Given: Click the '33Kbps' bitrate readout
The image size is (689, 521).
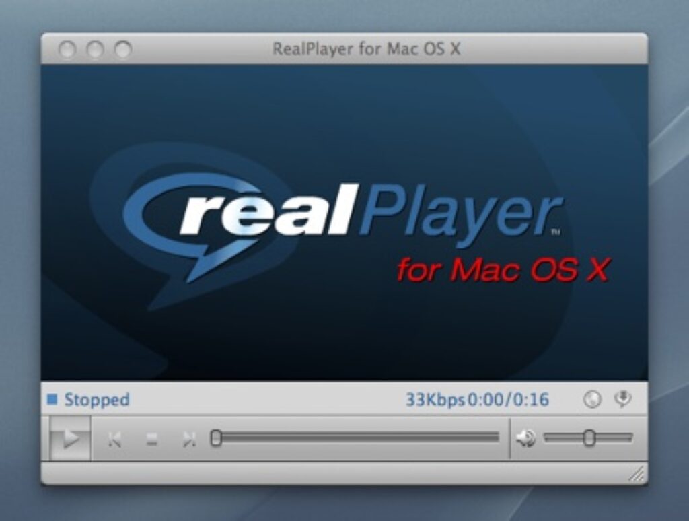Looking at the screenshot, I should (x=435, y=400).
